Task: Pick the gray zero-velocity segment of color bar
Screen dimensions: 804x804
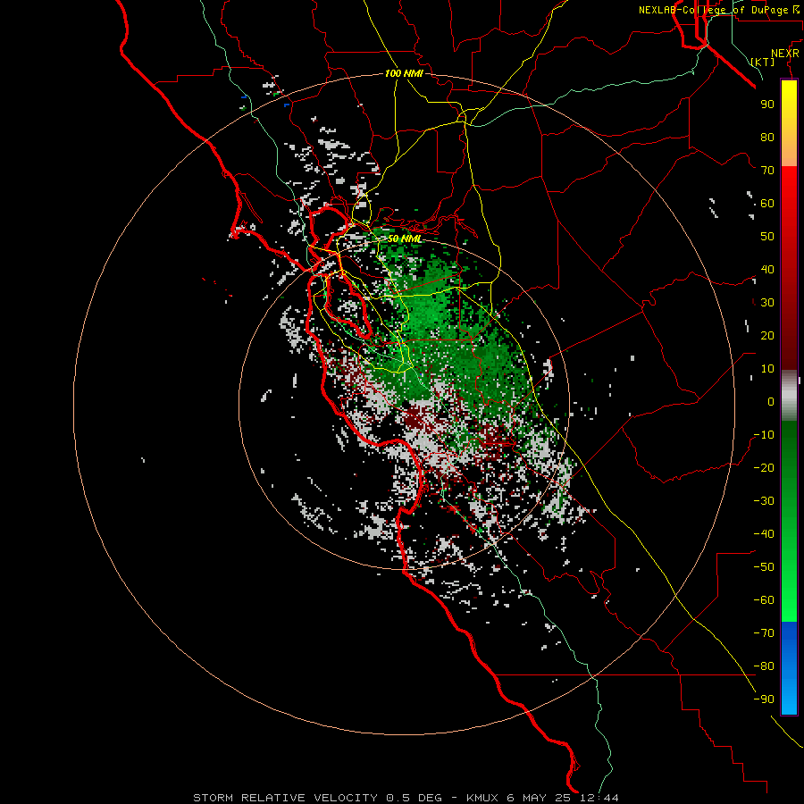Action: [789, 396]
